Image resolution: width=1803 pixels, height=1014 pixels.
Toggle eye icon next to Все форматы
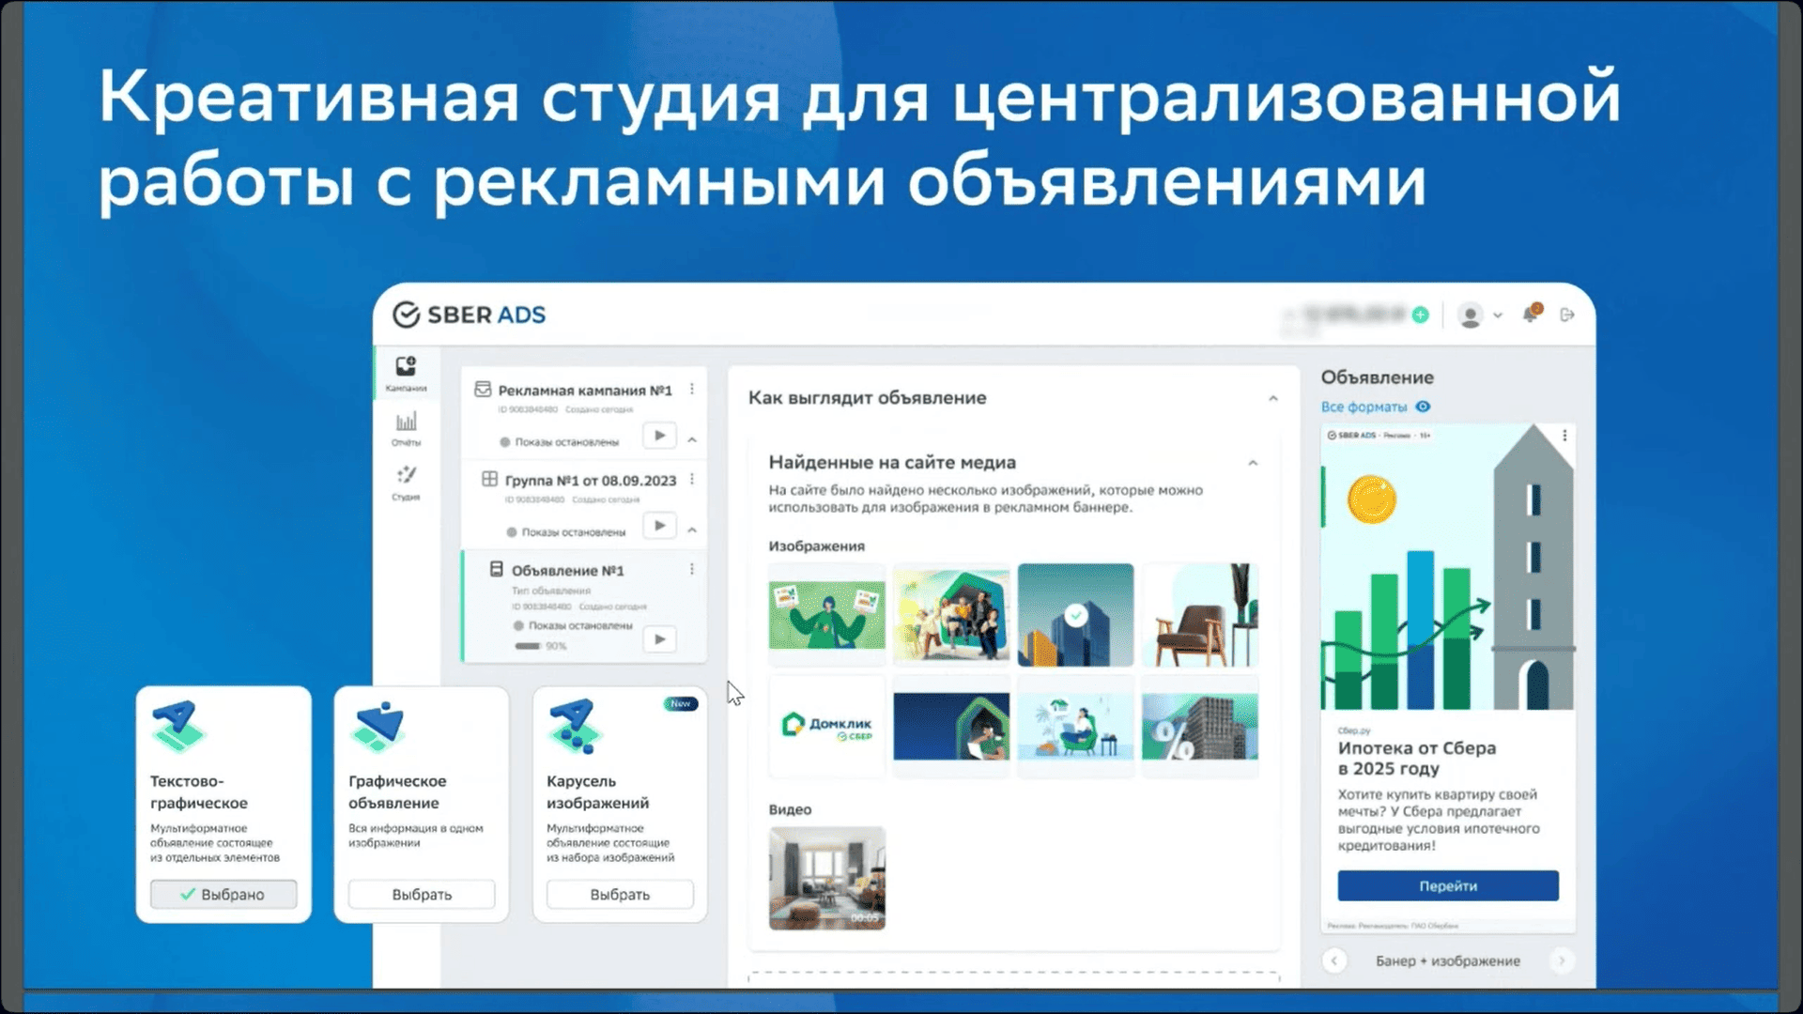coord(1423,407)
